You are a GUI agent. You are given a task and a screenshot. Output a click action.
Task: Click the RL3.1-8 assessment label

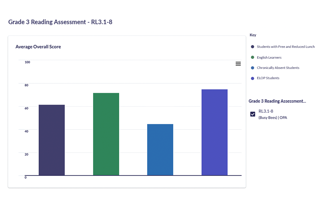pyautogui.click(x=266, y=111)
